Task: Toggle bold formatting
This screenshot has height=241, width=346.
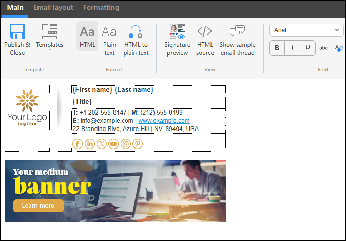Action: tap(277, 48)
